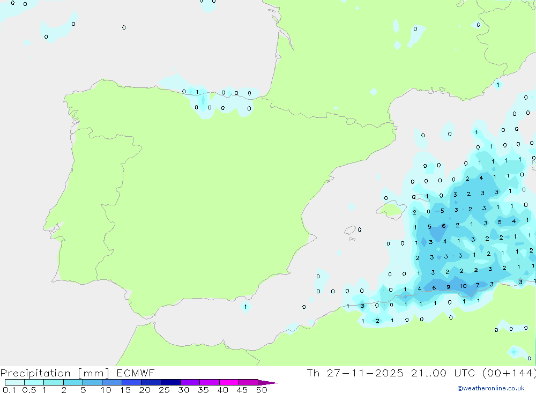The width and height of the screenshot is (536, 393).
Task: Click the '7' precipitation value on the map
Action: (478, 285)
